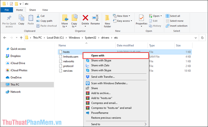Open the New item dropdown

pyautogui.click(x=122, y=16)
